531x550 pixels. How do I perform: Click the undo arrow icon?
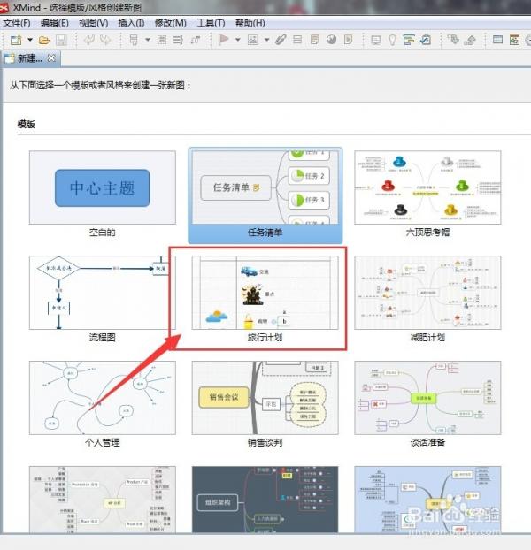pos(89,39)
